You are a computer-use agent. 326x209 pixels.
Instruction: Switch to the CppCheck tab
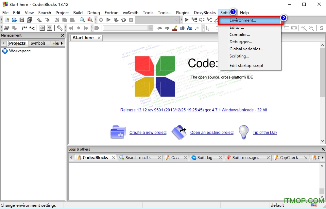(x=289, y=157)
